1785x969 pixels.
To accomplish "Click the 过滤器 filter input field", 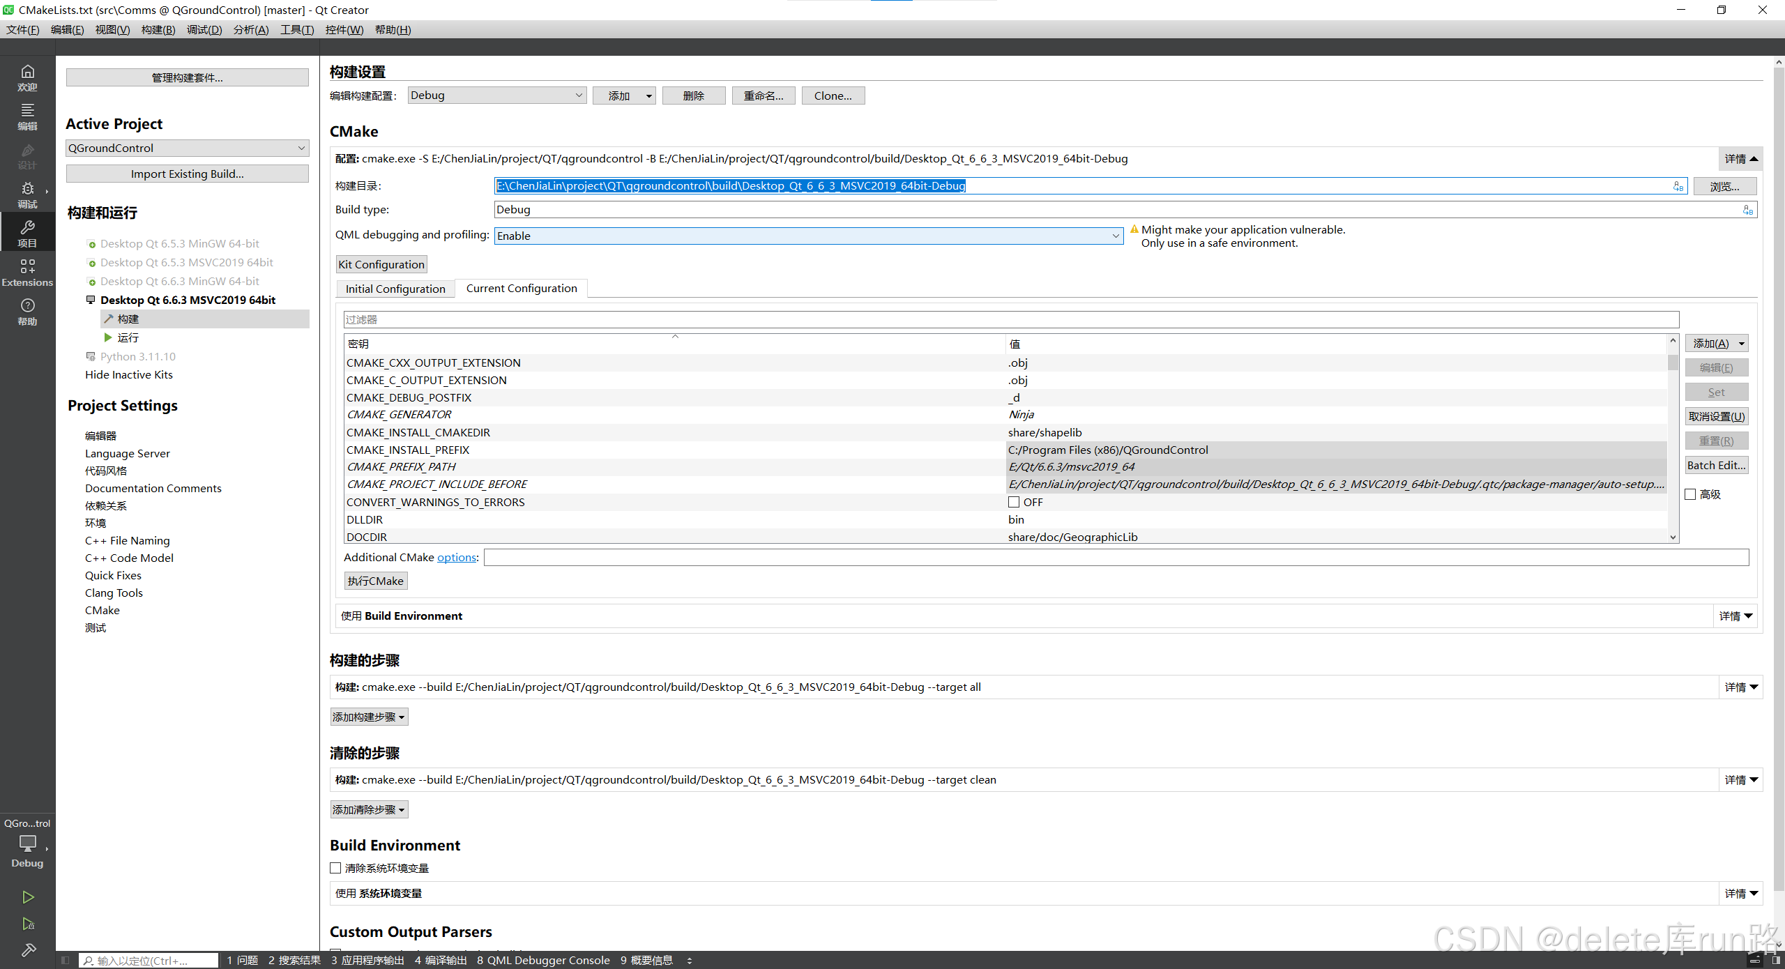I will point(1011,319).
